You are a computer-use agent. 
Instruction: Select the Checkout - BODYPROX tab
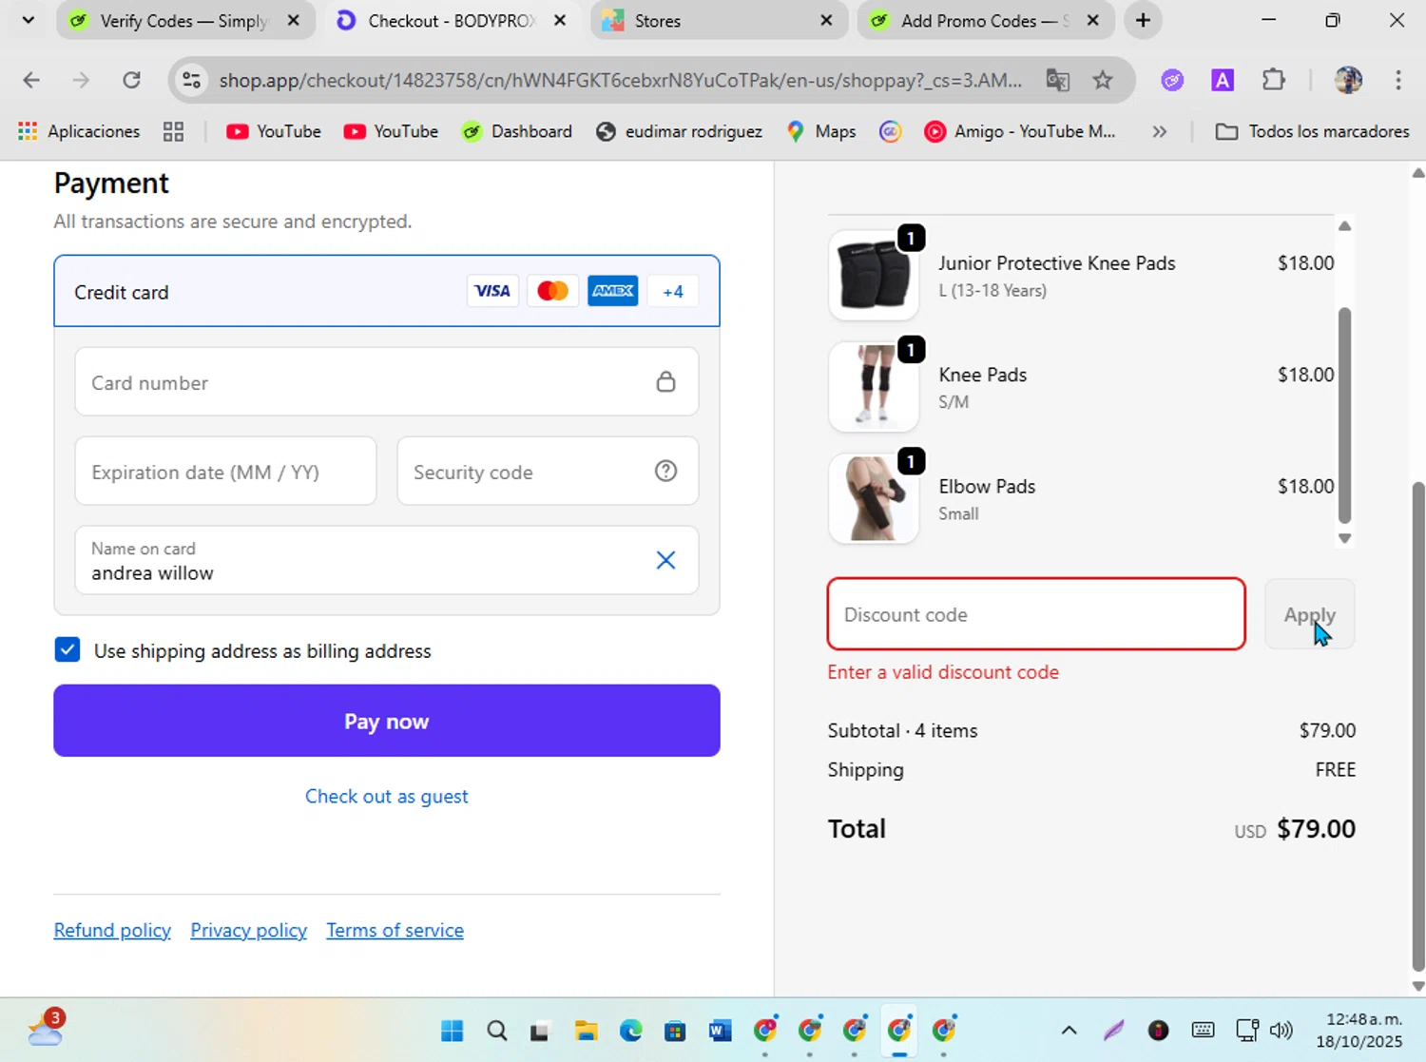click(453, 20)
